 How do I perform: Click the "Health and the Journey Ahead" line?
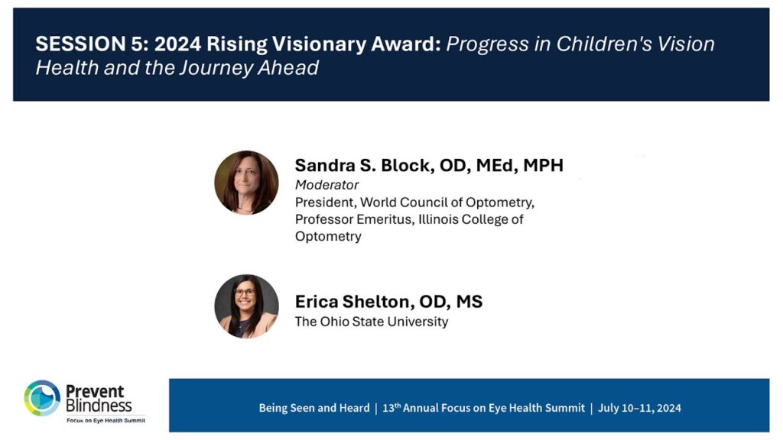[177, 68]
